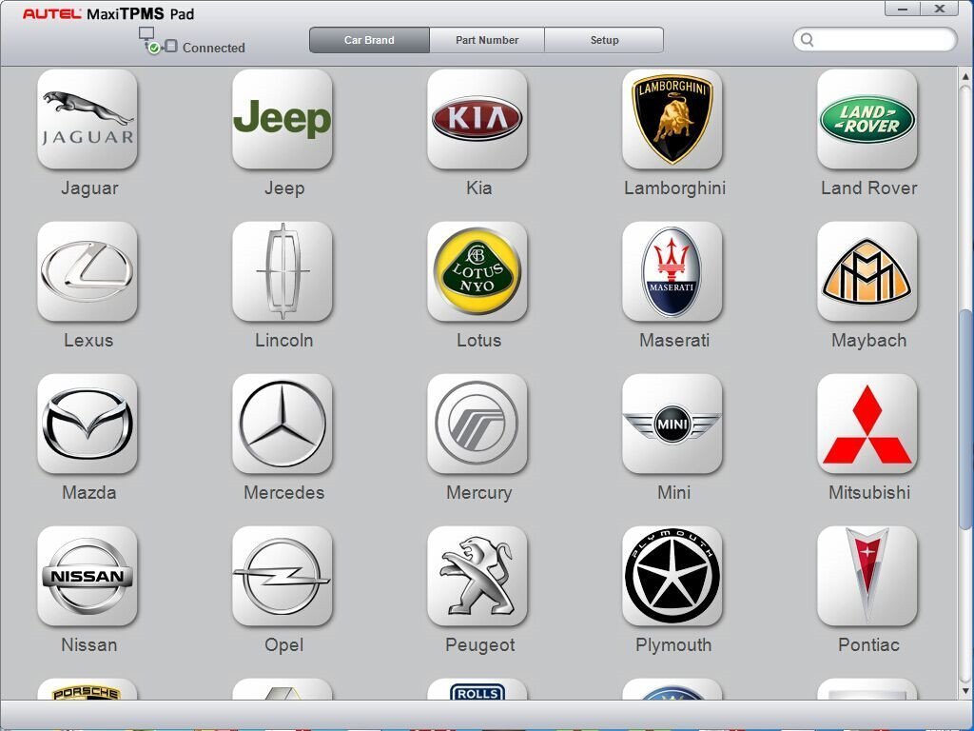
Task: Select the Jeep brand logo
Action: pos(282,119)
